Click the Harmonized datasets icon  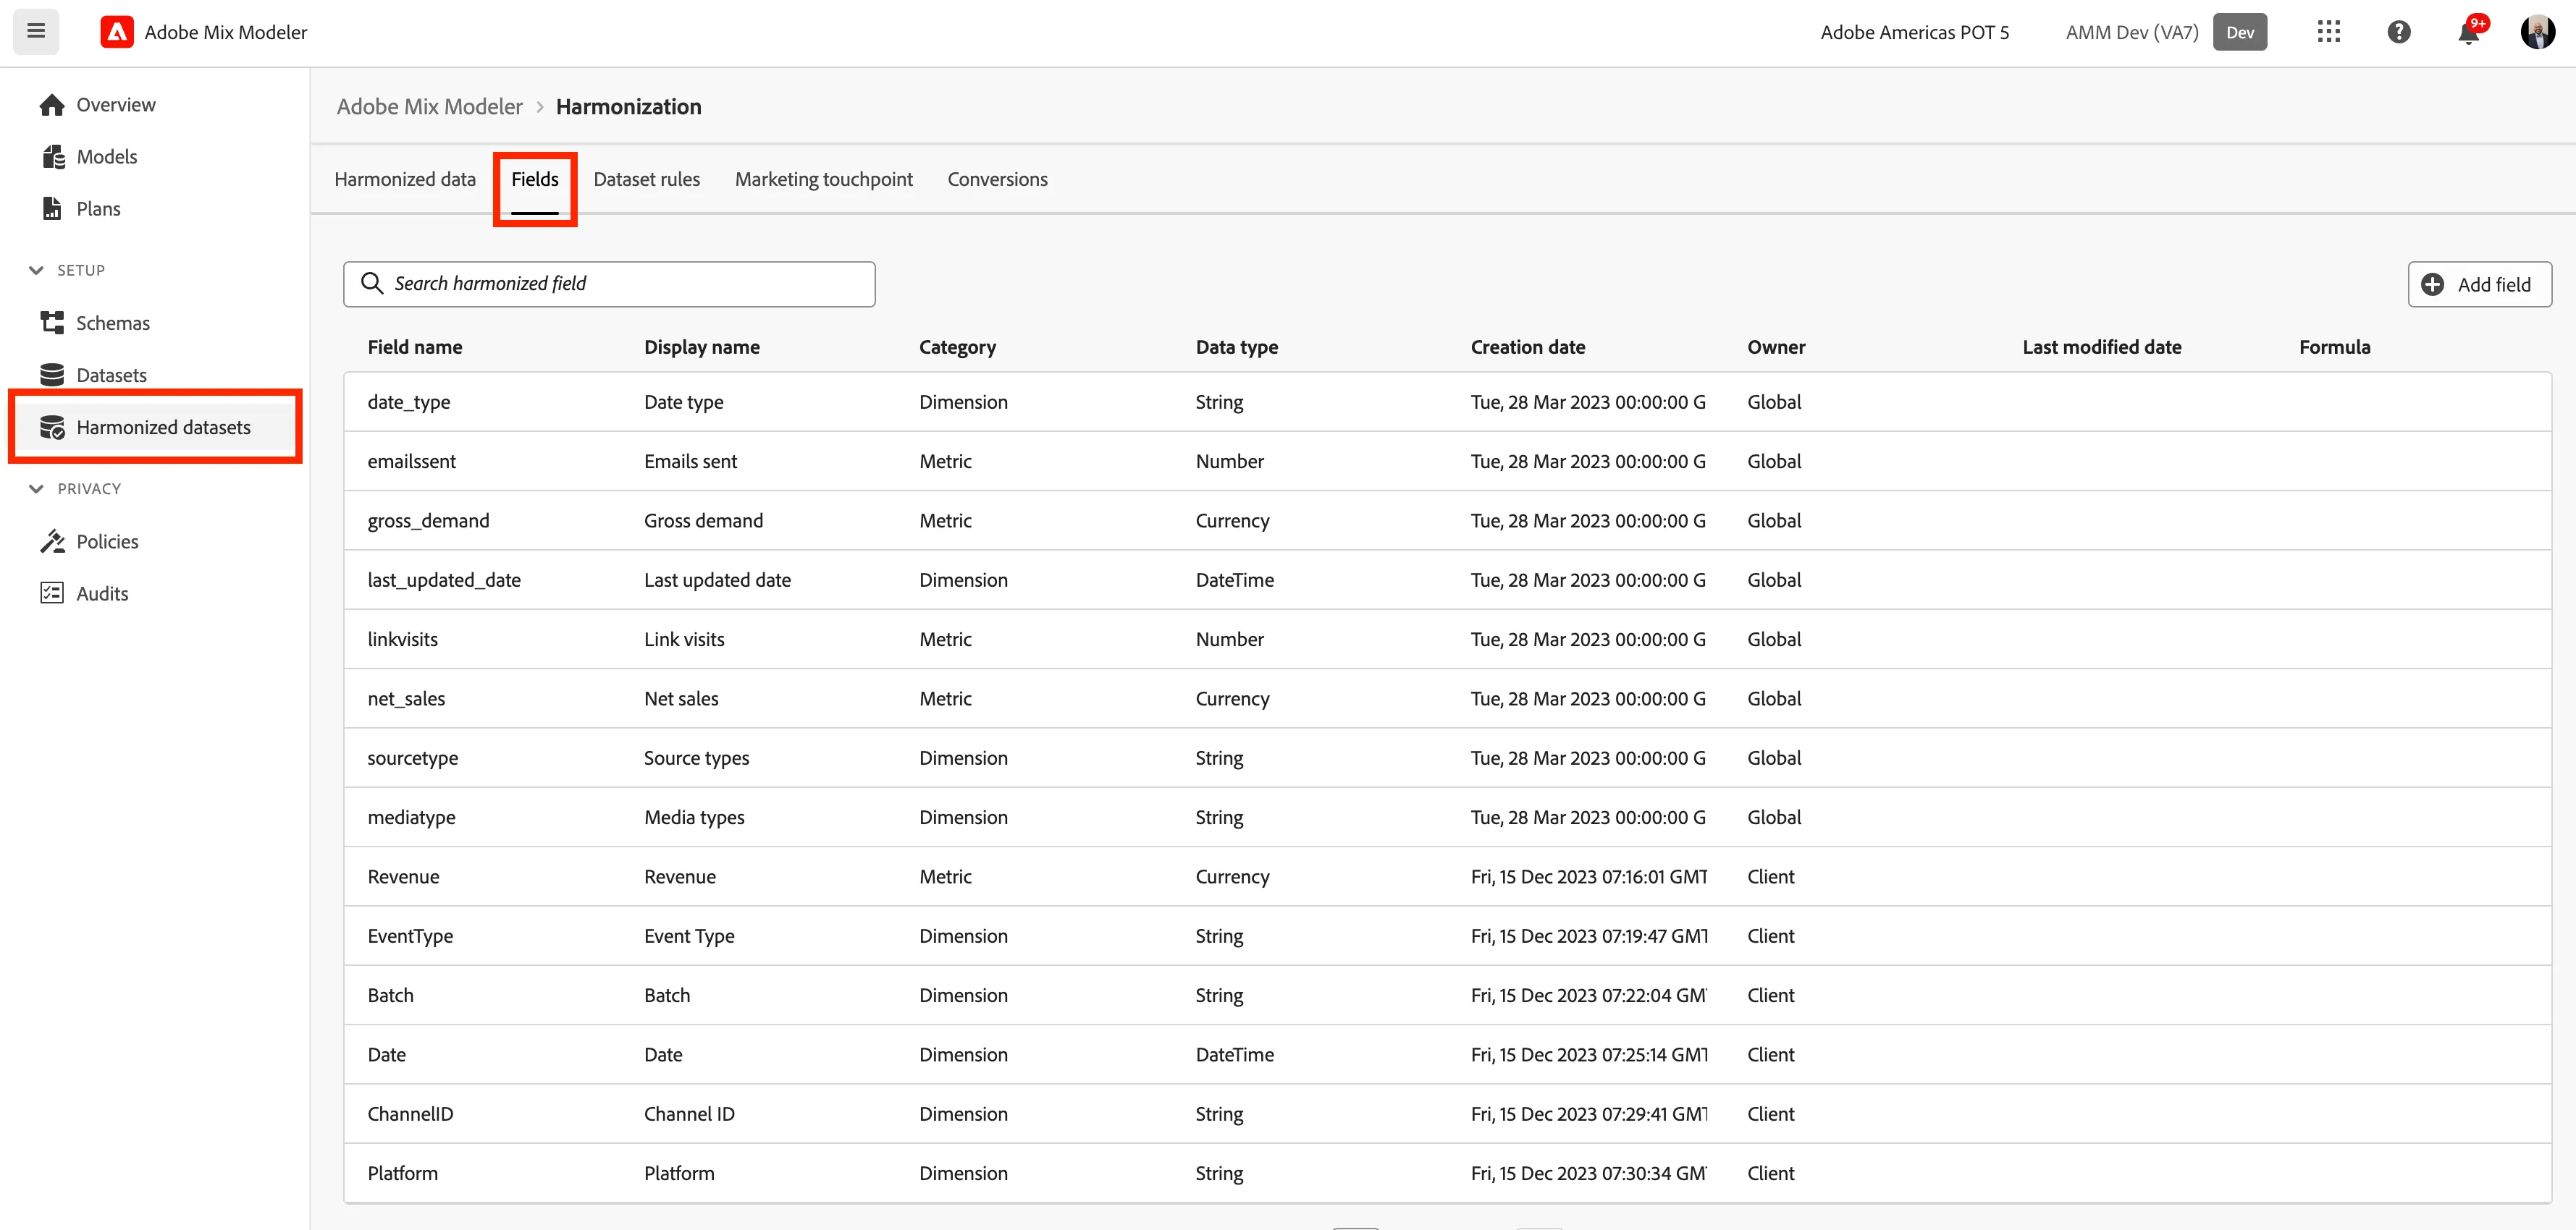[52, 427]
